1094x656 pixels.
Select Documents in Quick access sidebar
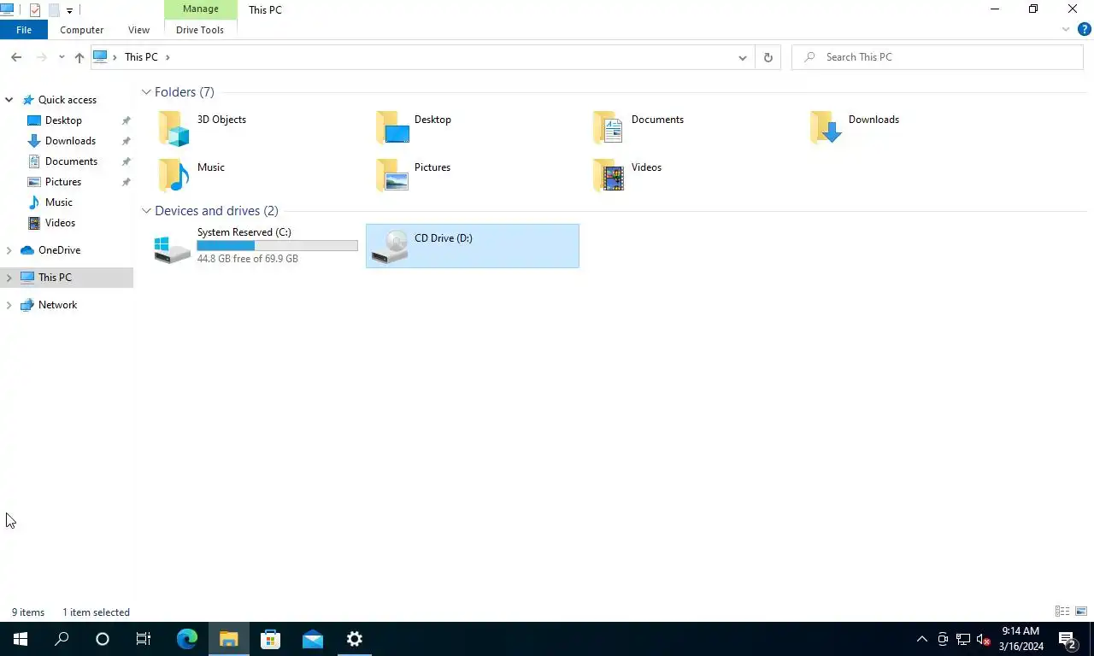point(71,161)
